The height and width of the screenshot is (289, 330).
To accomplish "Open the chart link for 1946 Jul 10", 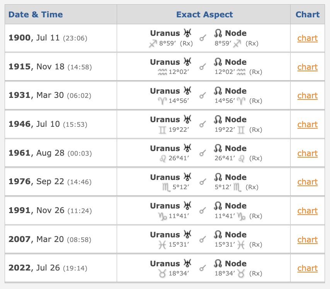I will [308, 125].
